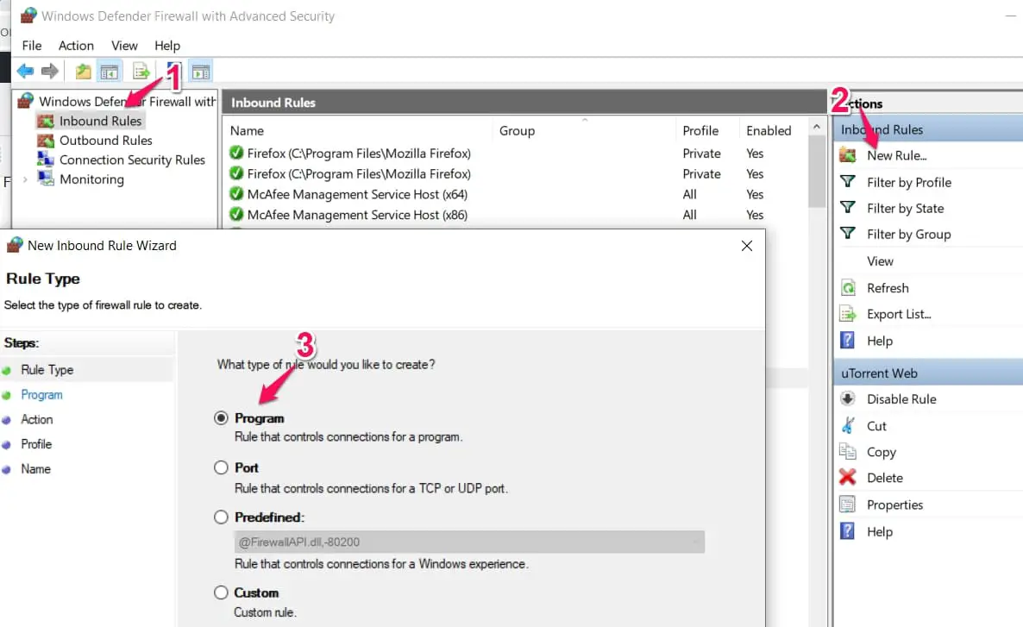The width and height of the screenshot is (1023, 627).
Task: Disable Rule for uTorrent Web
Action: tap(901, 399)
